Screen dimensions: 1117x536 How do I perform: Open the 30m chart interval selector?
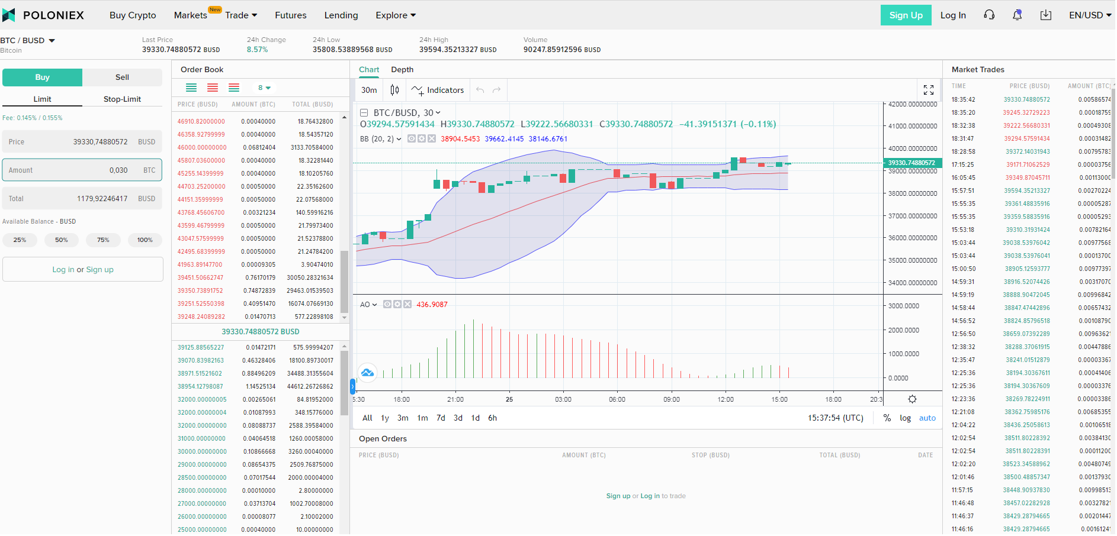(369, 90)
